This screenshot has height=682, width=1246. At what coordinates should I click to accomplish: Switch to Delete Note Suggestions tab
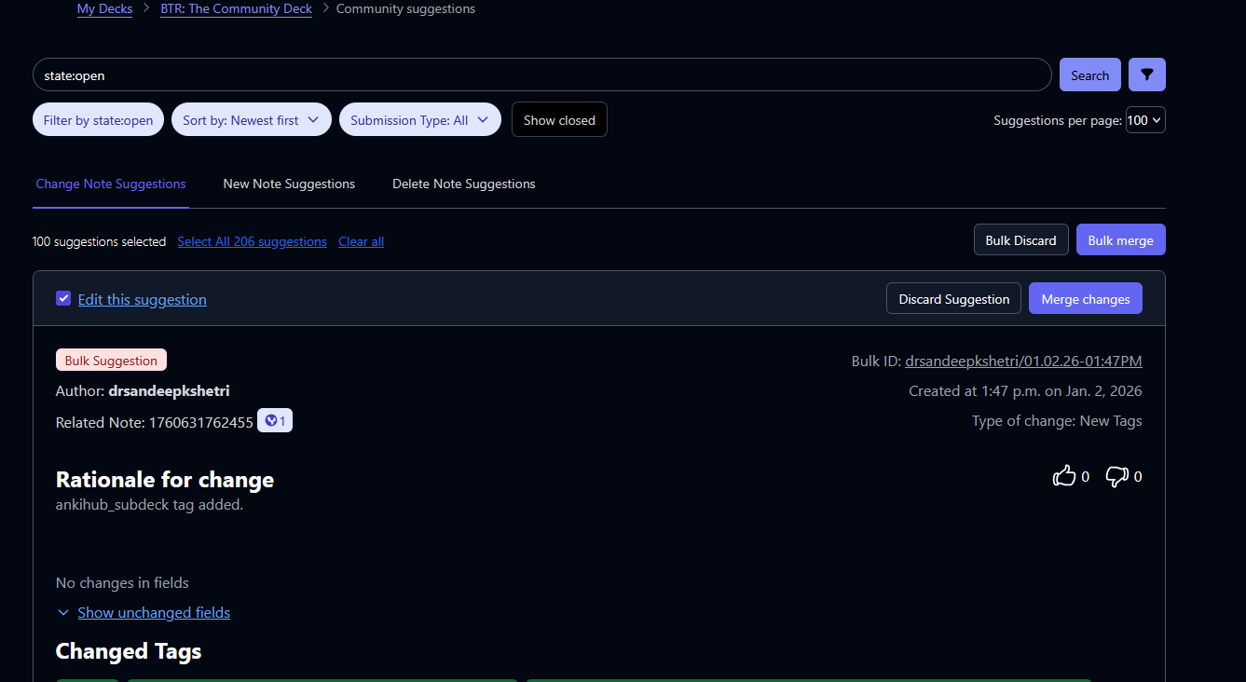[x=463, y=184]
